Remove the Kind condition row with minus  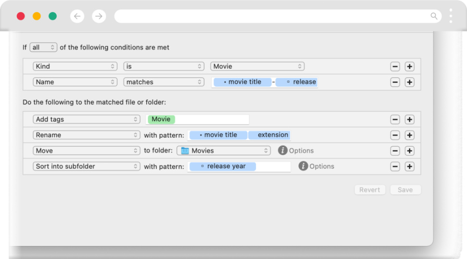click(x=395, y=67)
